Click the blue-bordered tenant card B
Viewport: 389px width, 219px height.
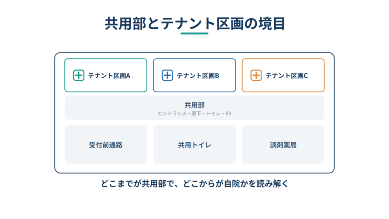click(194, 75)
